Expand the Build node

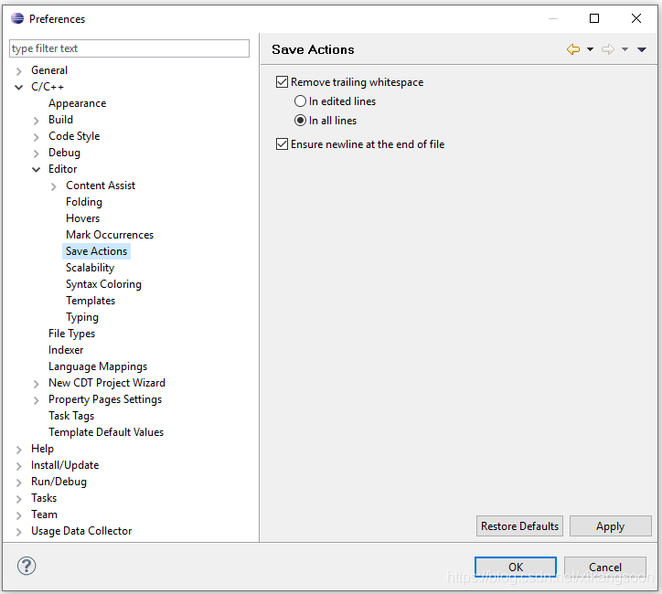click(37, 121)
